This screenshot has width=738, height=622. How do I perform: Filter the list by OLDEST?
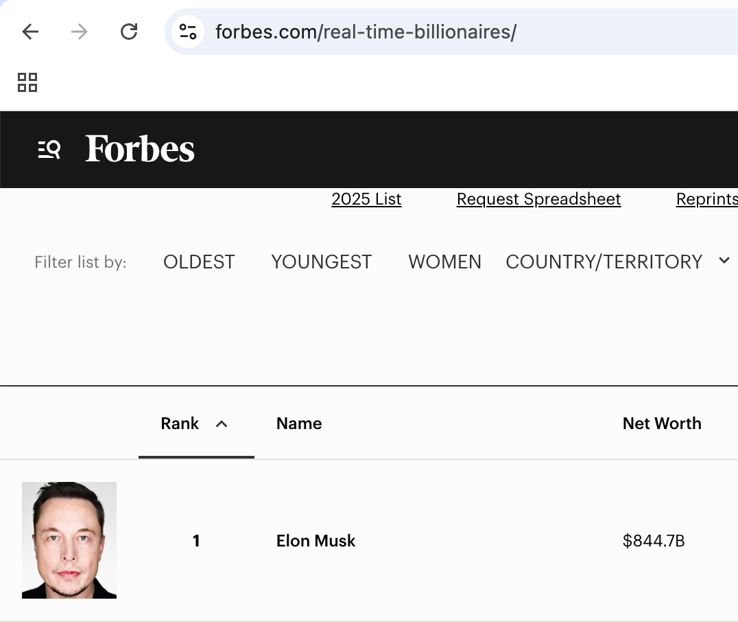(199, 262)
